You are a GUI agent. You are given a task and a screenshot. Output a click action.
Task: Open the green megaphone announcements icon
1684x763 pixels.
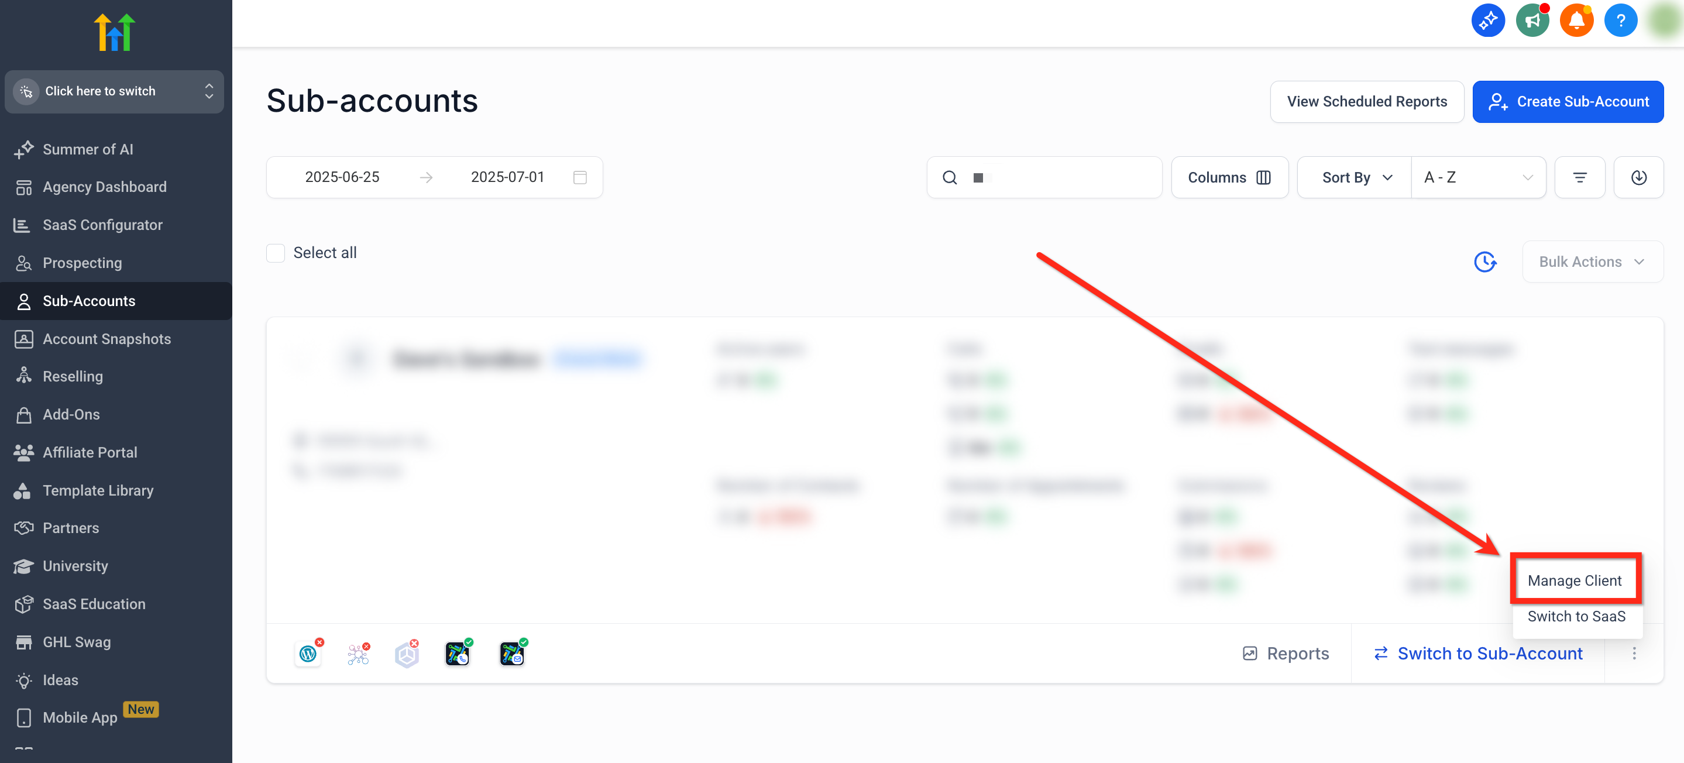(1532, 21)
